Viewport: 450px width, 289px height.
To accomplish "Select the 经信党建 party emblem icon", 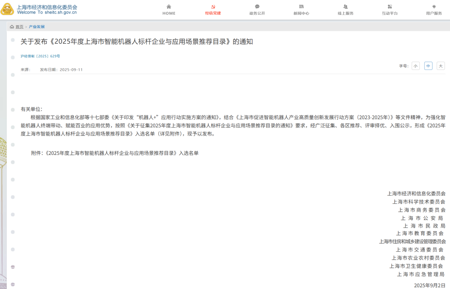I will coord(214,7).
